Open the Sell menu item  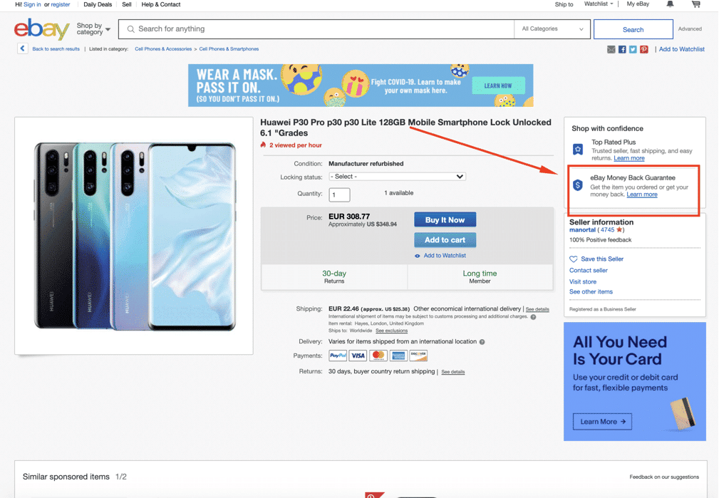click(127, 4)
